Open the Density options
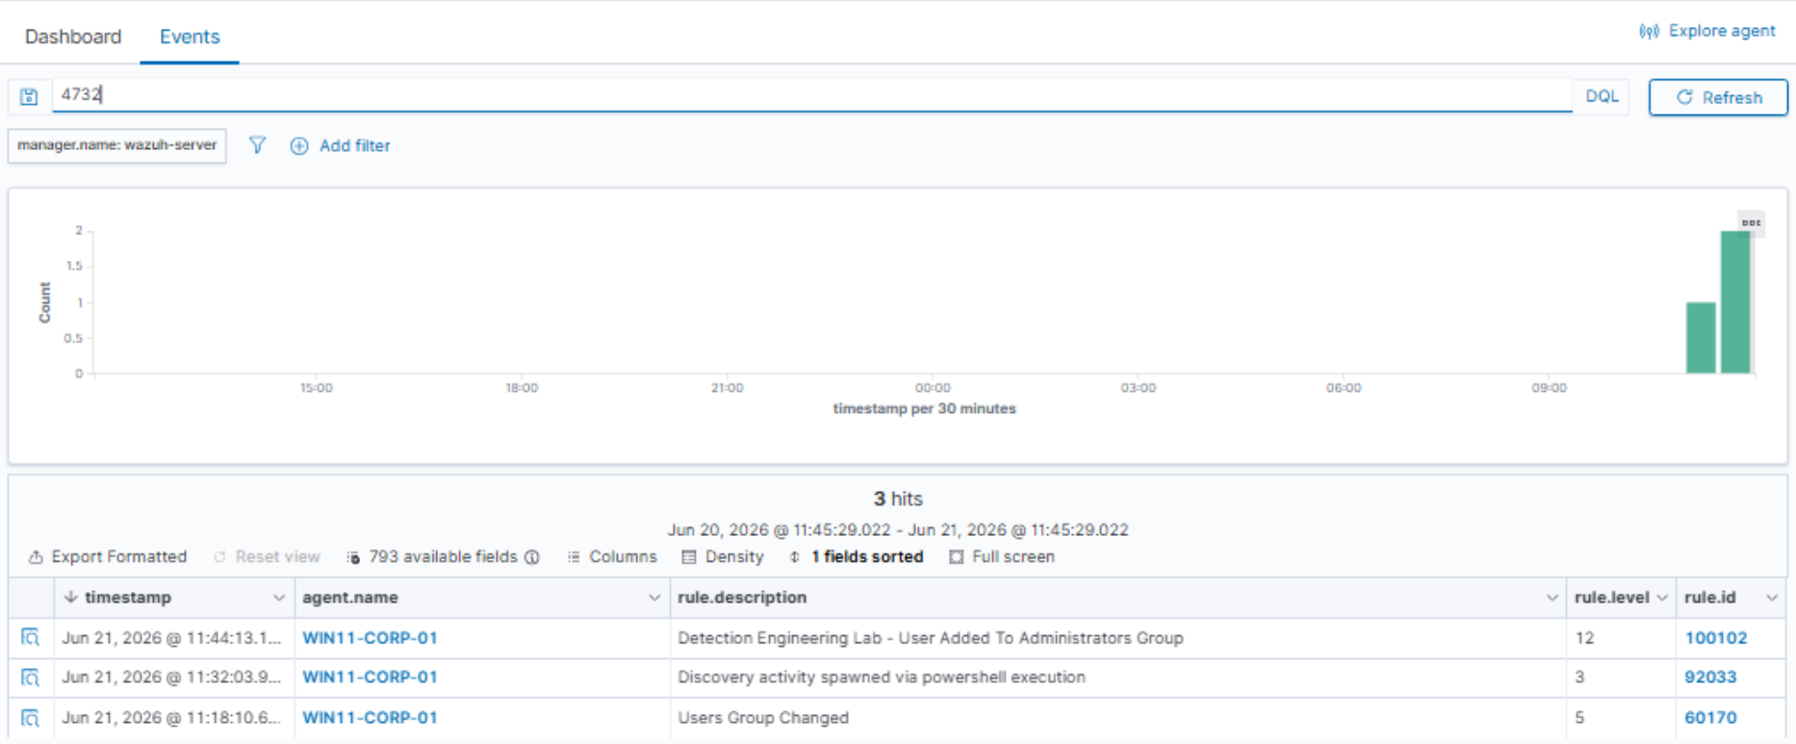This screenshot has height=744, width=1796. click(x=723, y=557)
